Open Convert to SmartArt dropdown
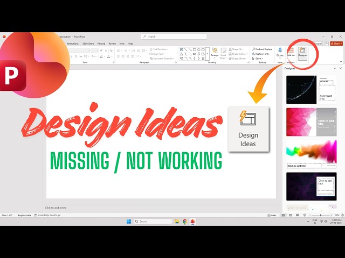345x258 pixels. pyautogui.click(x=162, y=59)
